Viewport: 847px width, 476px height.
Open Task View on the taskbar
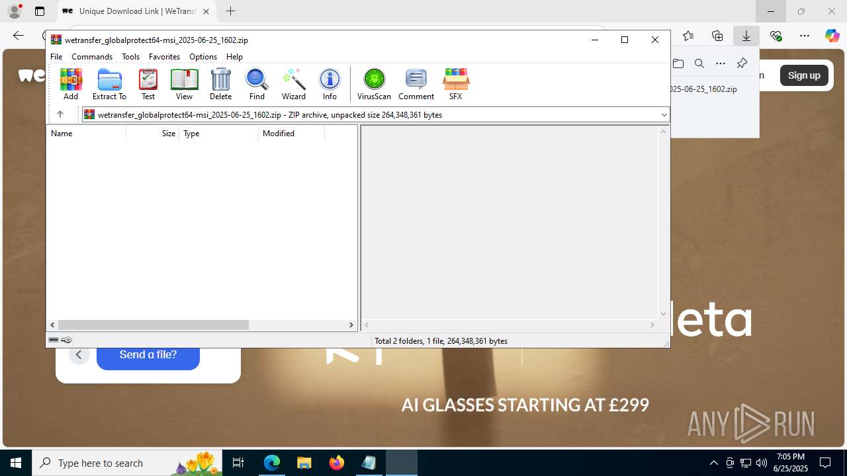click(x=238, y=463)
